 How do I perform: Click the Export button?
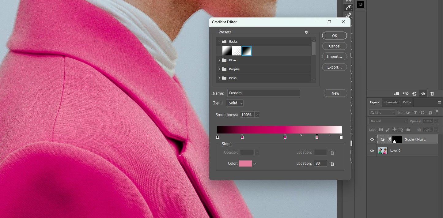coord(335,67)
